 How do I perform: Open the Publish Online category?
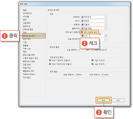point(29,74)
